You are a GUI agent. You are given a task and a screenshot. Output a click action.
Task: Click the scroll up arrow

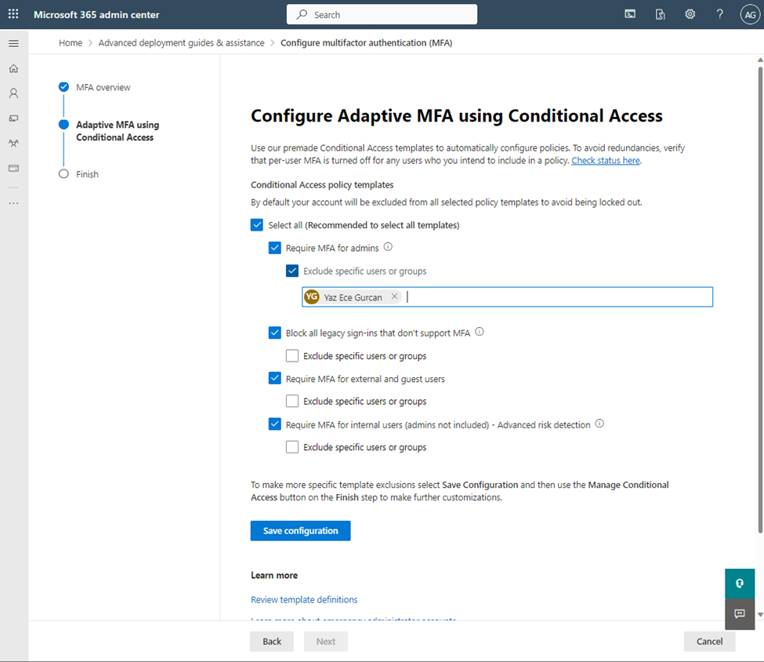(760, 60)
